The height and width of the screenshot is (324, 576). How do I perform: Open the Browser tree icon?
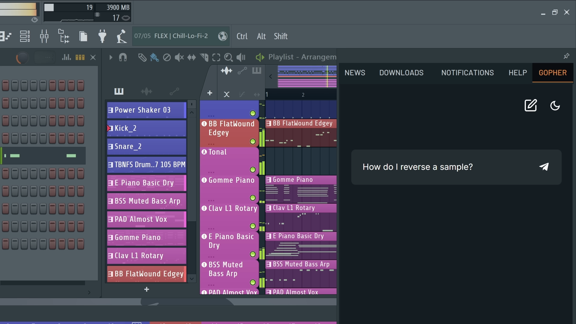coord(64,36)
